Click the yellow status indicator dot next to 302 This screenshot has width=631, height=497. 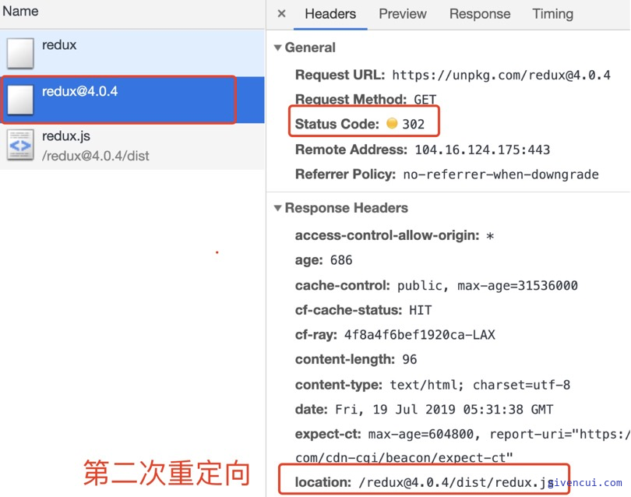tap(392, 123)
